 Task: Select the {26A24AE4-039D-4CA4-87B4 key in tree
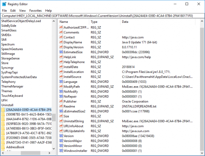29,110
